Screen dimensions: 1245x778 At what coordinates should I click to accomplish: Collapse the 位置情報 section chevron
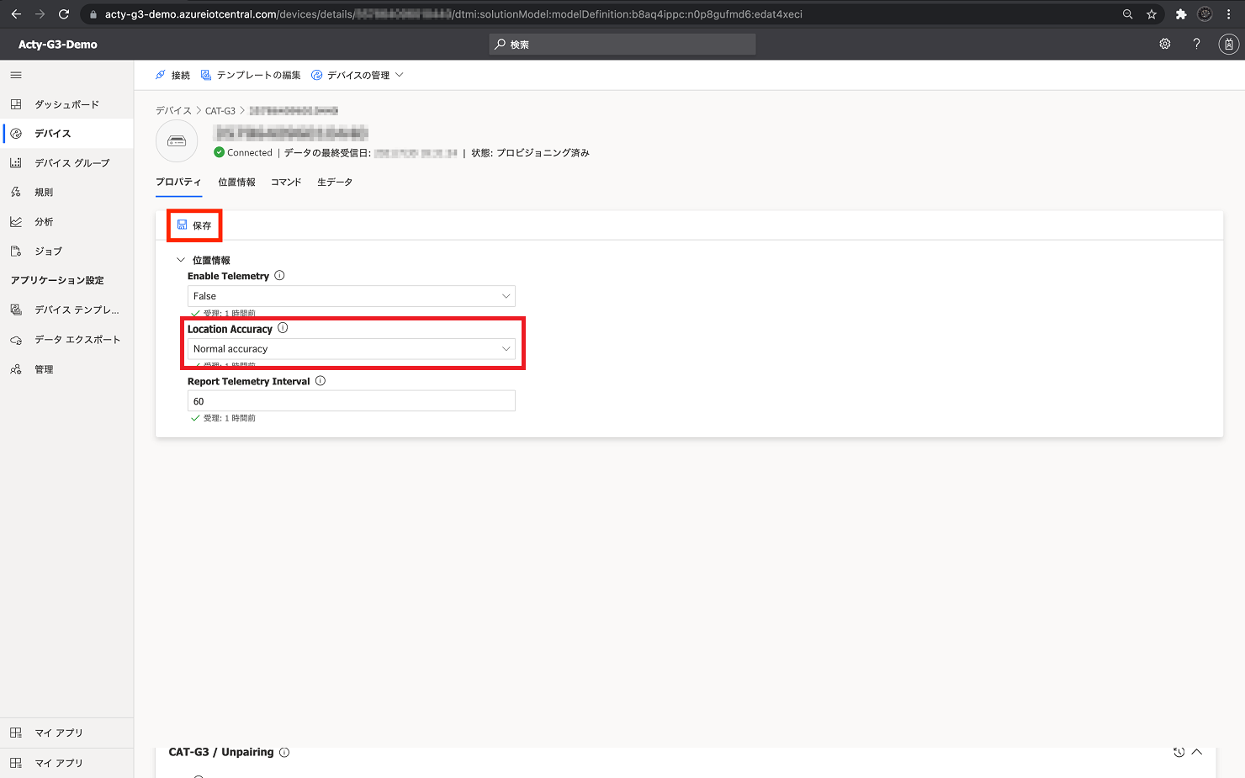(181, 260)
